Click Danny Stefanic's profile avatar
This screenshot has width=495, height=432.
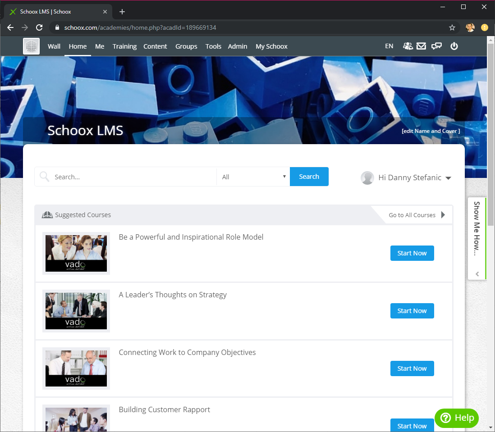367,177
